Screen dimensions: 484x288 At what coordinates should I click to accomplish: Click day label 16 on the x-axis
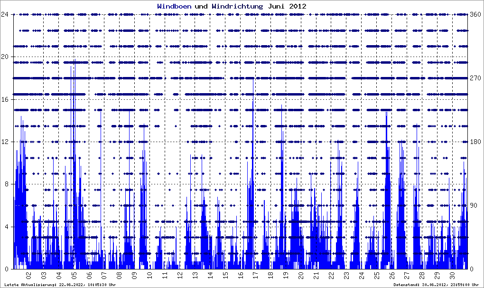tap(240, 275)
